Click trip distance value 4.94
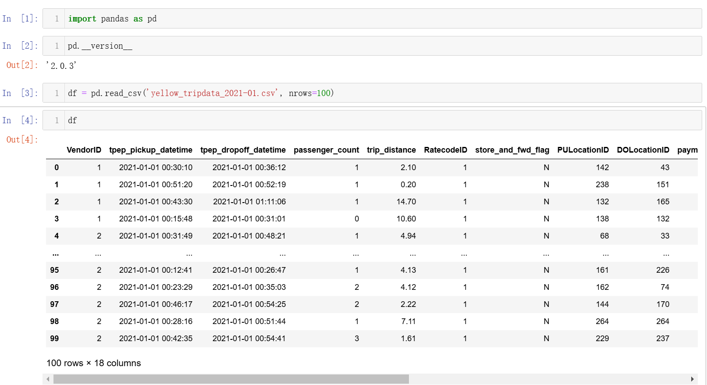The image size is (707, 385). click(x=408, y=236)
